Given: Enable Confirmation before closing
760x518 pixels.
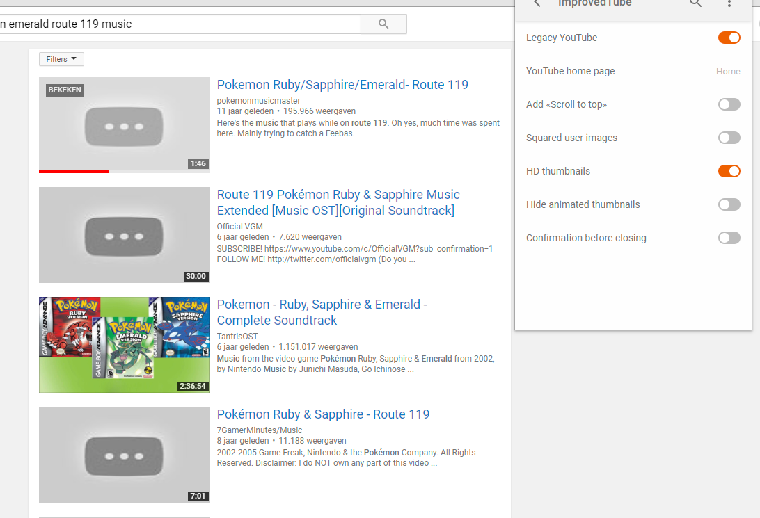Looking at the screenshot, I should 729,238.
